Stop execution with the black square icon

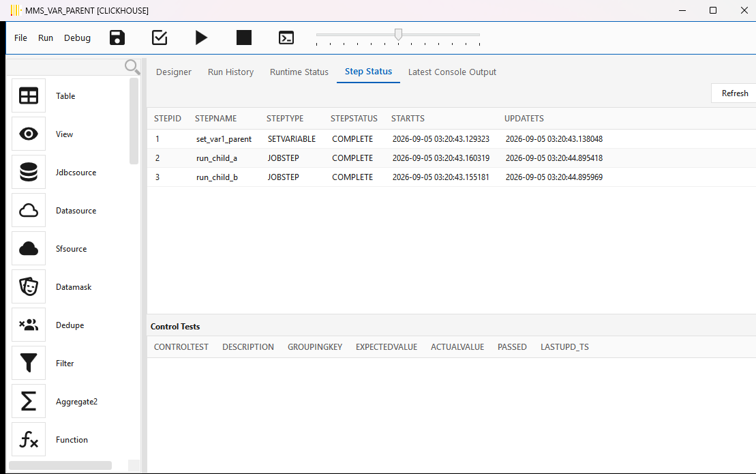(x=244, y=38)
